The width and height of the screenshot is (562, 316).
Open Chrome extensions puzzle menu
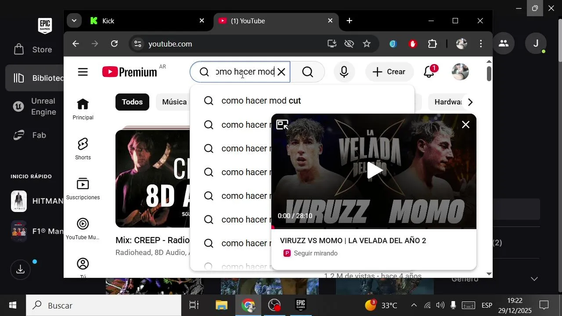432,44
